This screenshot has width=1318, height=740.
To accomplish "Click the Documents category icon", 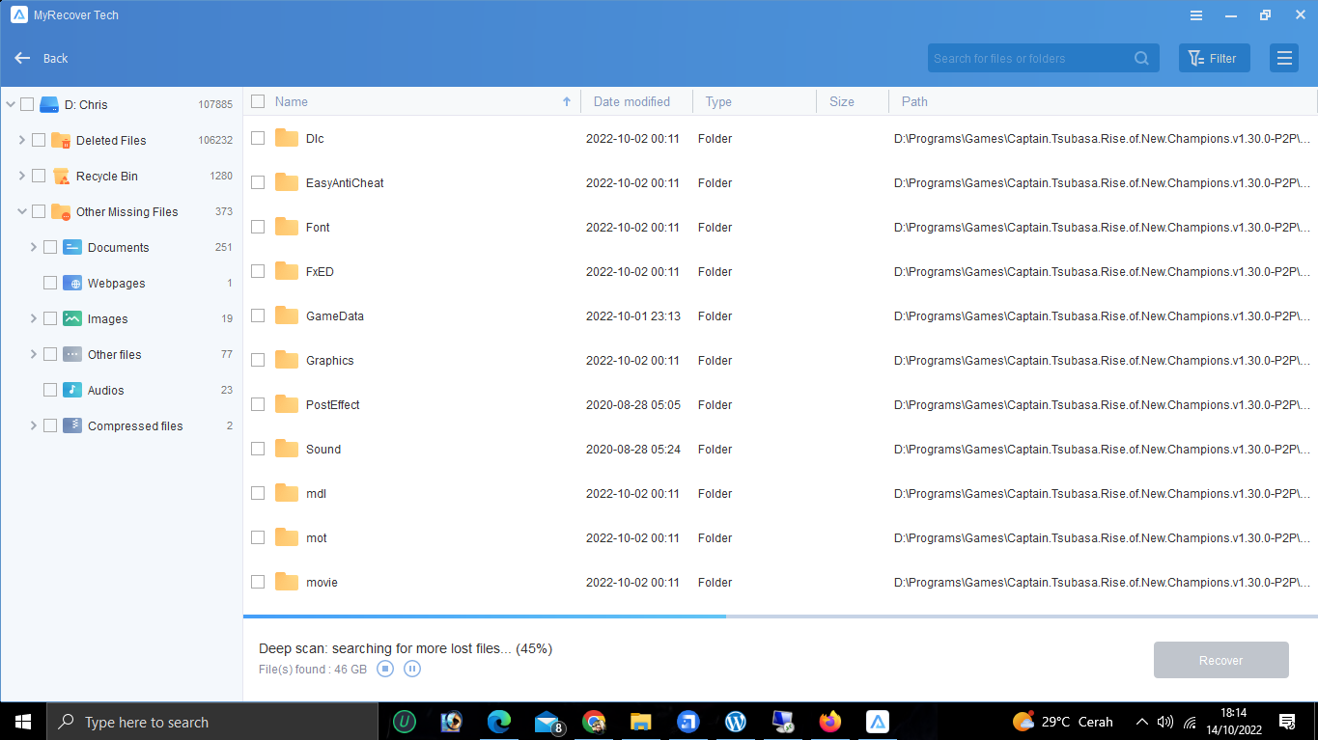I will [x=72, y=247].
